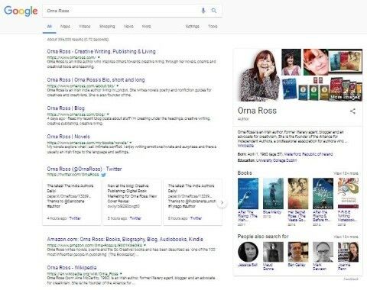Open Mark Dawson profile thumbnail
This screenshot has width=367, height=290.
click(x=323, y=252)
